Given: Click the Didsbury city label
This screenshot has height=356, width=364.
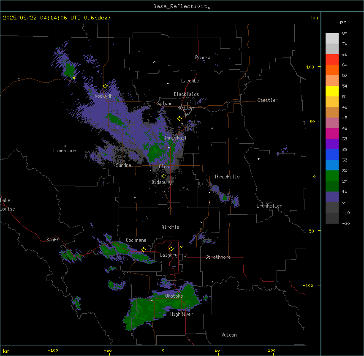Looking at the screenshot, I should [162, 182].
